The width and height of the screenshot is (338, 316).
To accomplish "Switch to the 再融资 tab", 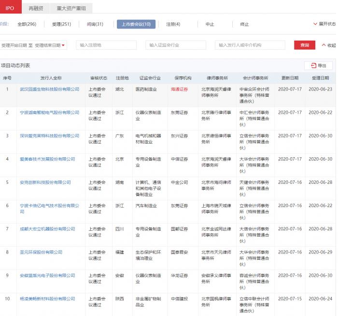I will tap(36, 8).
